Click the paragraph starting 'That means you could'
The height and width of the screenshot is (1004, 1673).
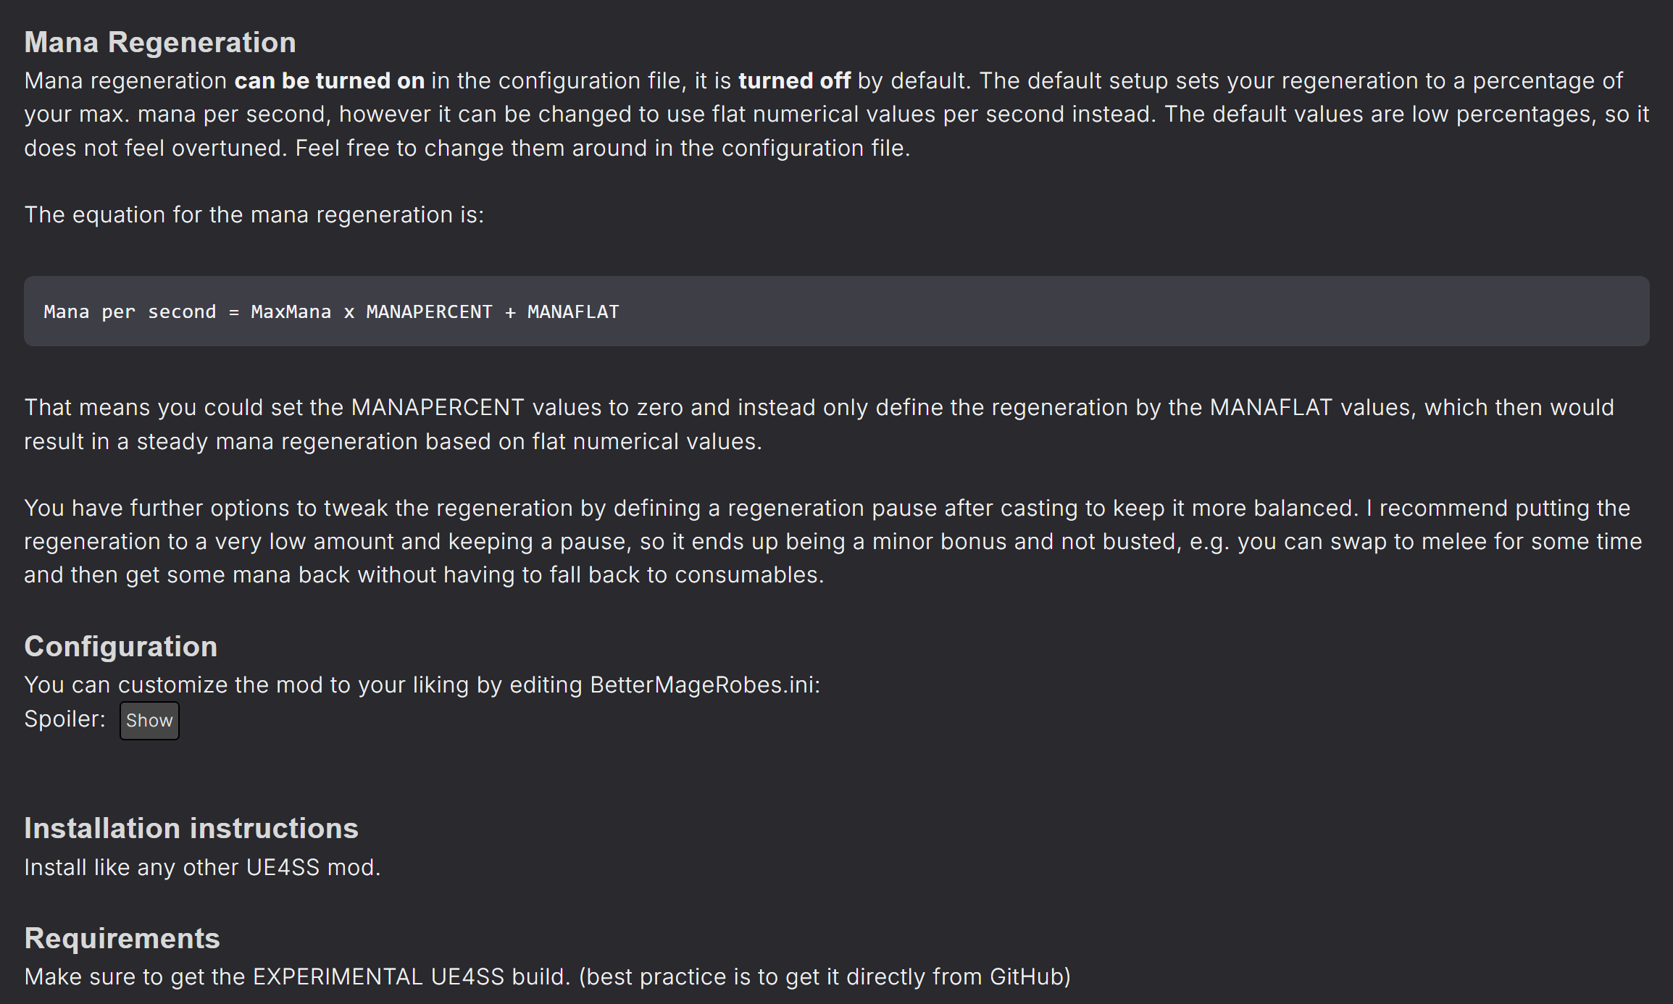click(819, 424)
